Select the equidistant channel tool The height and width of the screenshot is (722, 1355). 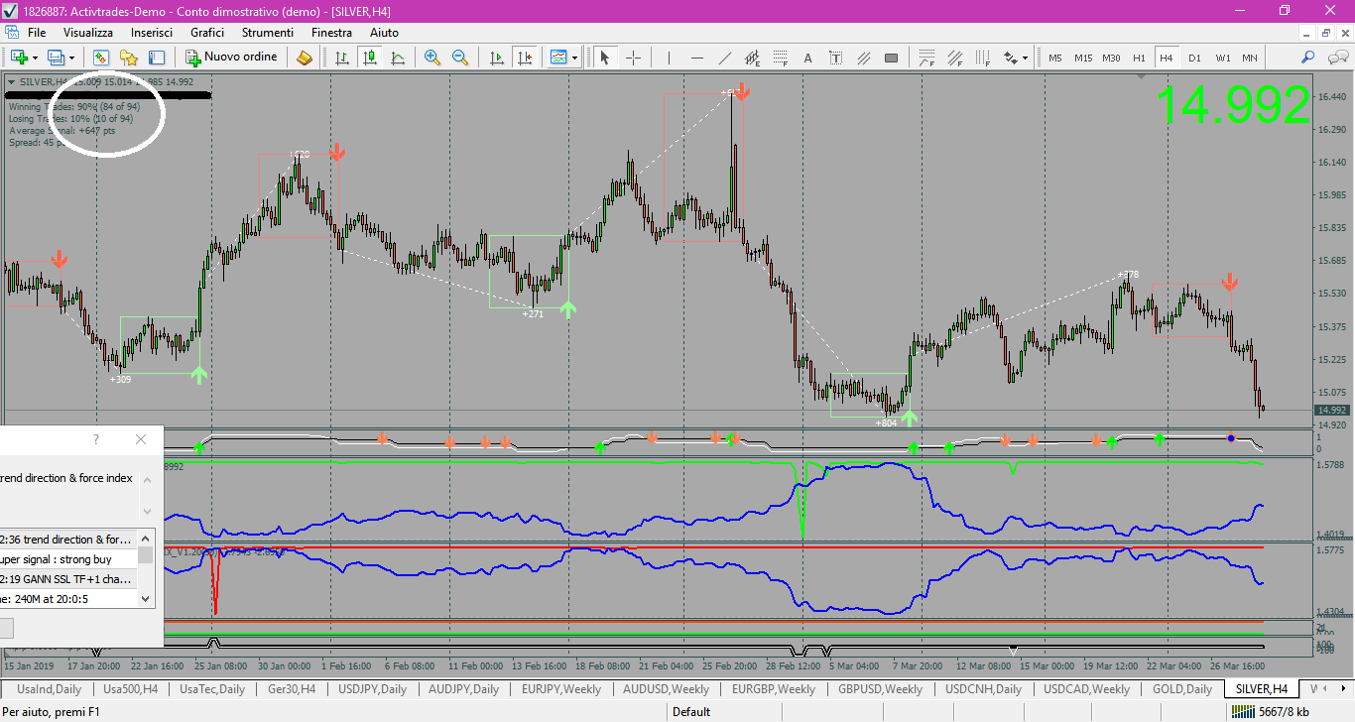tap(753, 58)
